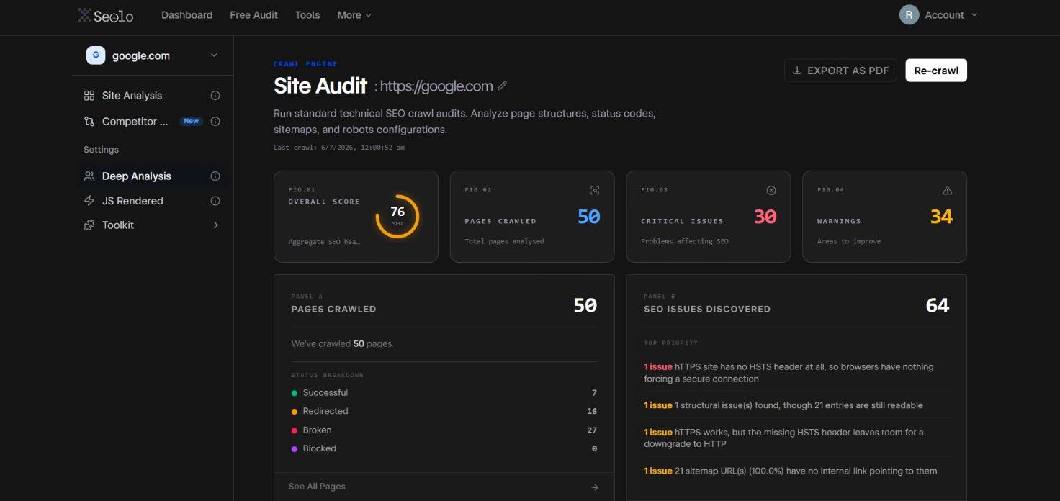1060x501 pixels.
Task: Click info icon next to JS Rendered
Action: coord(215,201)
